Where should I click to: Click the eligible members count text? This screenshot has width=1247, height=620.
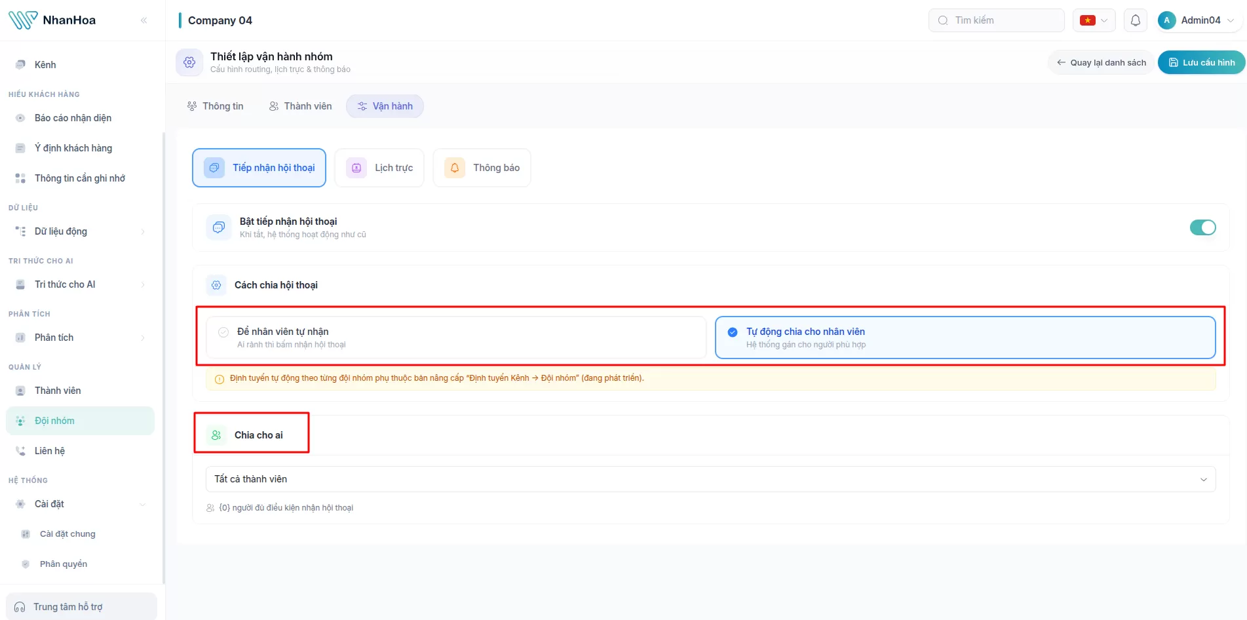[286, 508]
